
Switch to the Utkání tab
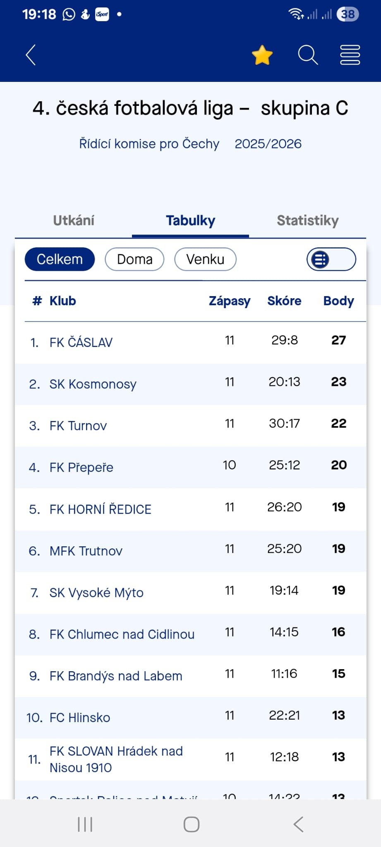coord(74,220)
